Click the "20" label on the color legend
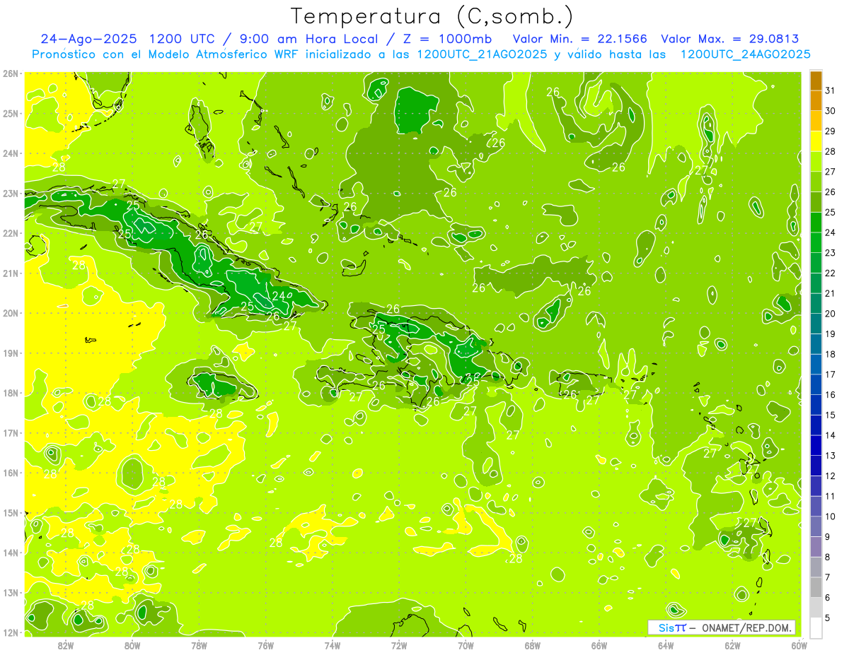Viewport: 849px width, 655px height. click(830, 313)
